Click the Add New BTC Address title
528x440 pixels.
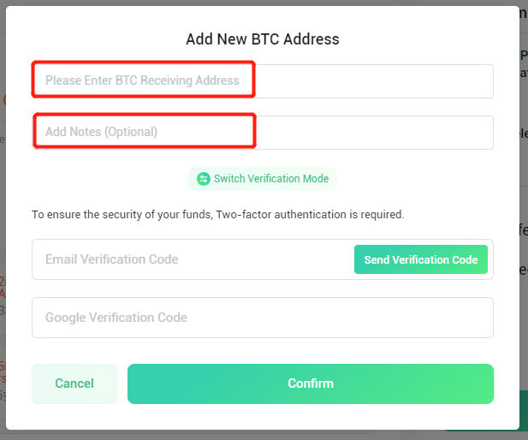pos(263,39)
